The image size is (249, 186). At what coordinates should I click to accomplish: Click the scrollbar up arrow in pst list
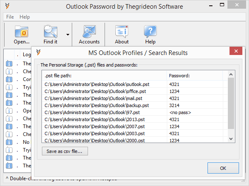[231, 74]
